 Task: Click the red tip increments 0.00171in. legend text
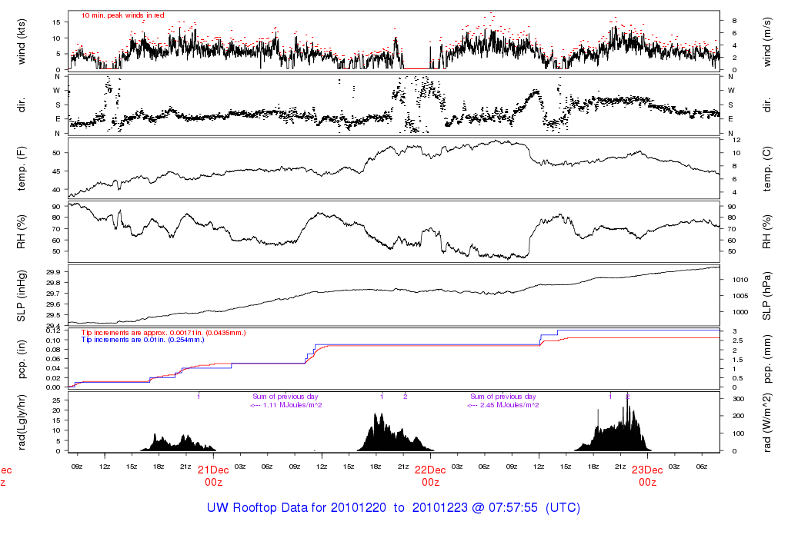pos(163,333)
